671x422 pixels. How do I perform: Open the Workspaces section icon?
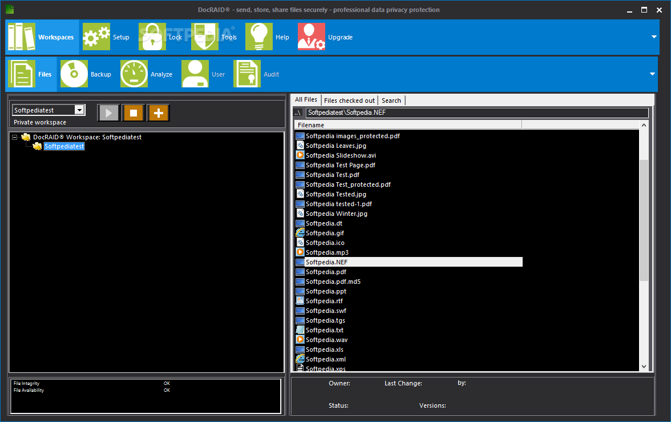tap(22, 37)
